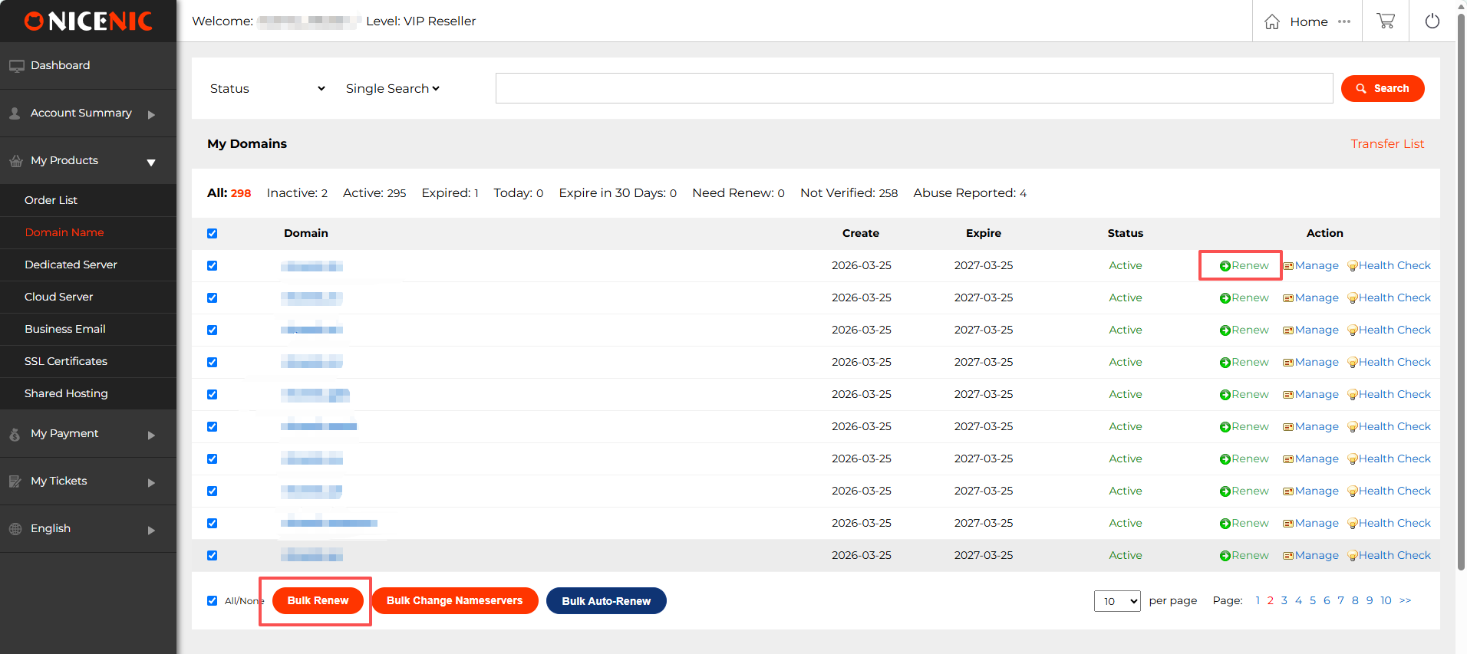Open the per page count dropdown
The height and width of the screenshot is (654, 1467).
click(1117, 601)
